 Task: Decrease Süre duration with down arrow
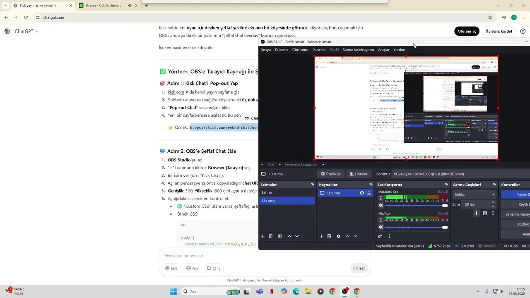(493, 206)
